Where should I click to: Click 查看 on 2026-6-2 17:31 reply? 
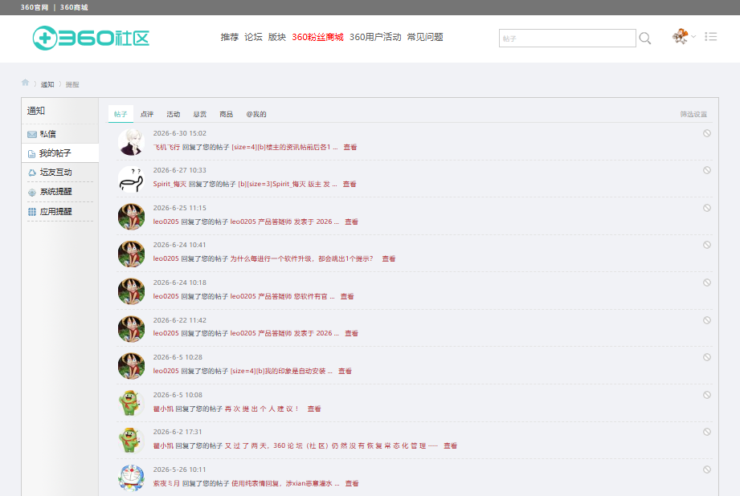[x=450, y=445]
